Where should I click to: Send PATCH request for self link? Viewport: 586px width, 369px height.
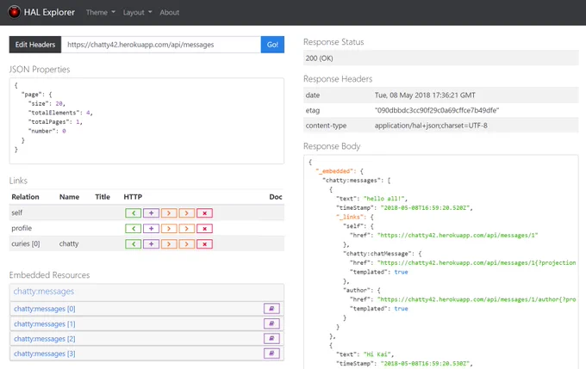click(186, 213)
